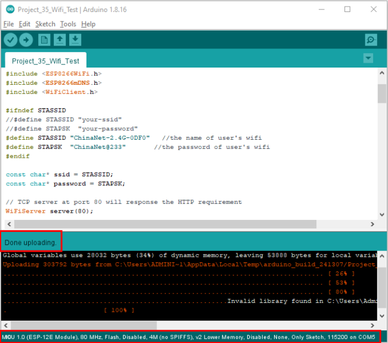Open the File menu

[9, 24]
